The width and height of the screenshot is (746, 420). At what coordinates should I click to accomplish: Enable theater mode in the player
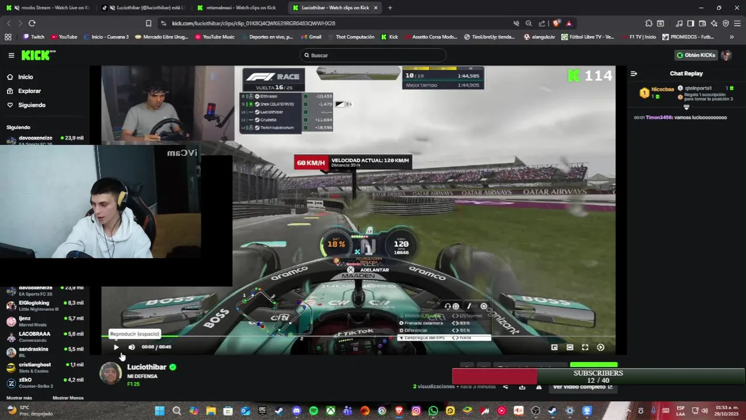(x=570, y=347)
